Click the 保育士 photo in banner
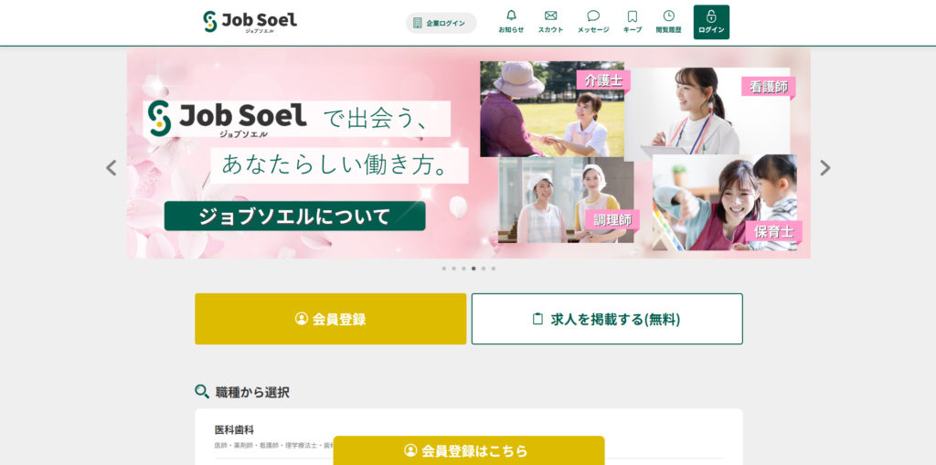936x465 pixels. (x=725, y=203)
